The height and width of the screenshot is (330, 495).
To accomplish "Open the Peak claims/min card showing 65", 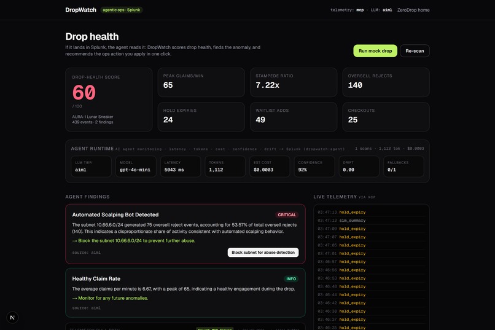I will 201,82.
